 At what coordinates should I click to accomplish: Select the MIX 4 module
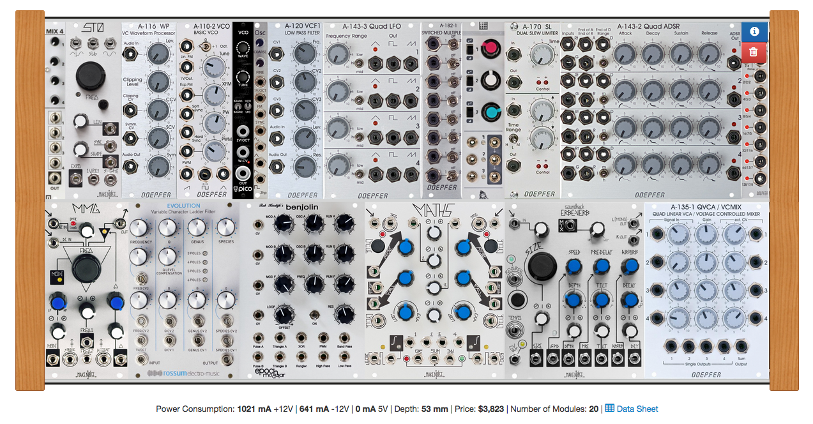55,109
